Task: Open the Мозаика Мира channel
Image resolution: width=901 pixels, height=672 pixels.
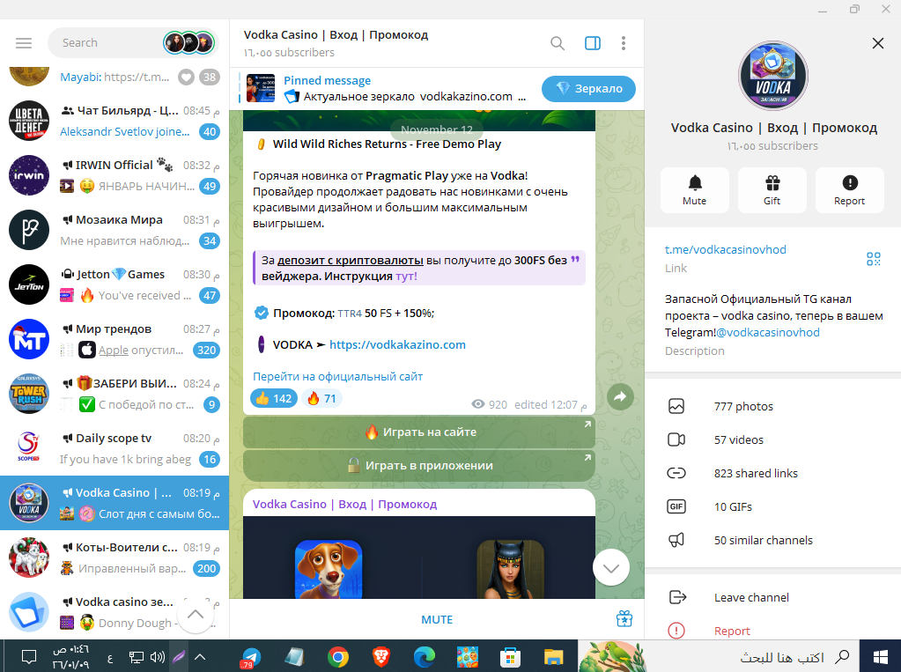Action: [x=114, y=230]
